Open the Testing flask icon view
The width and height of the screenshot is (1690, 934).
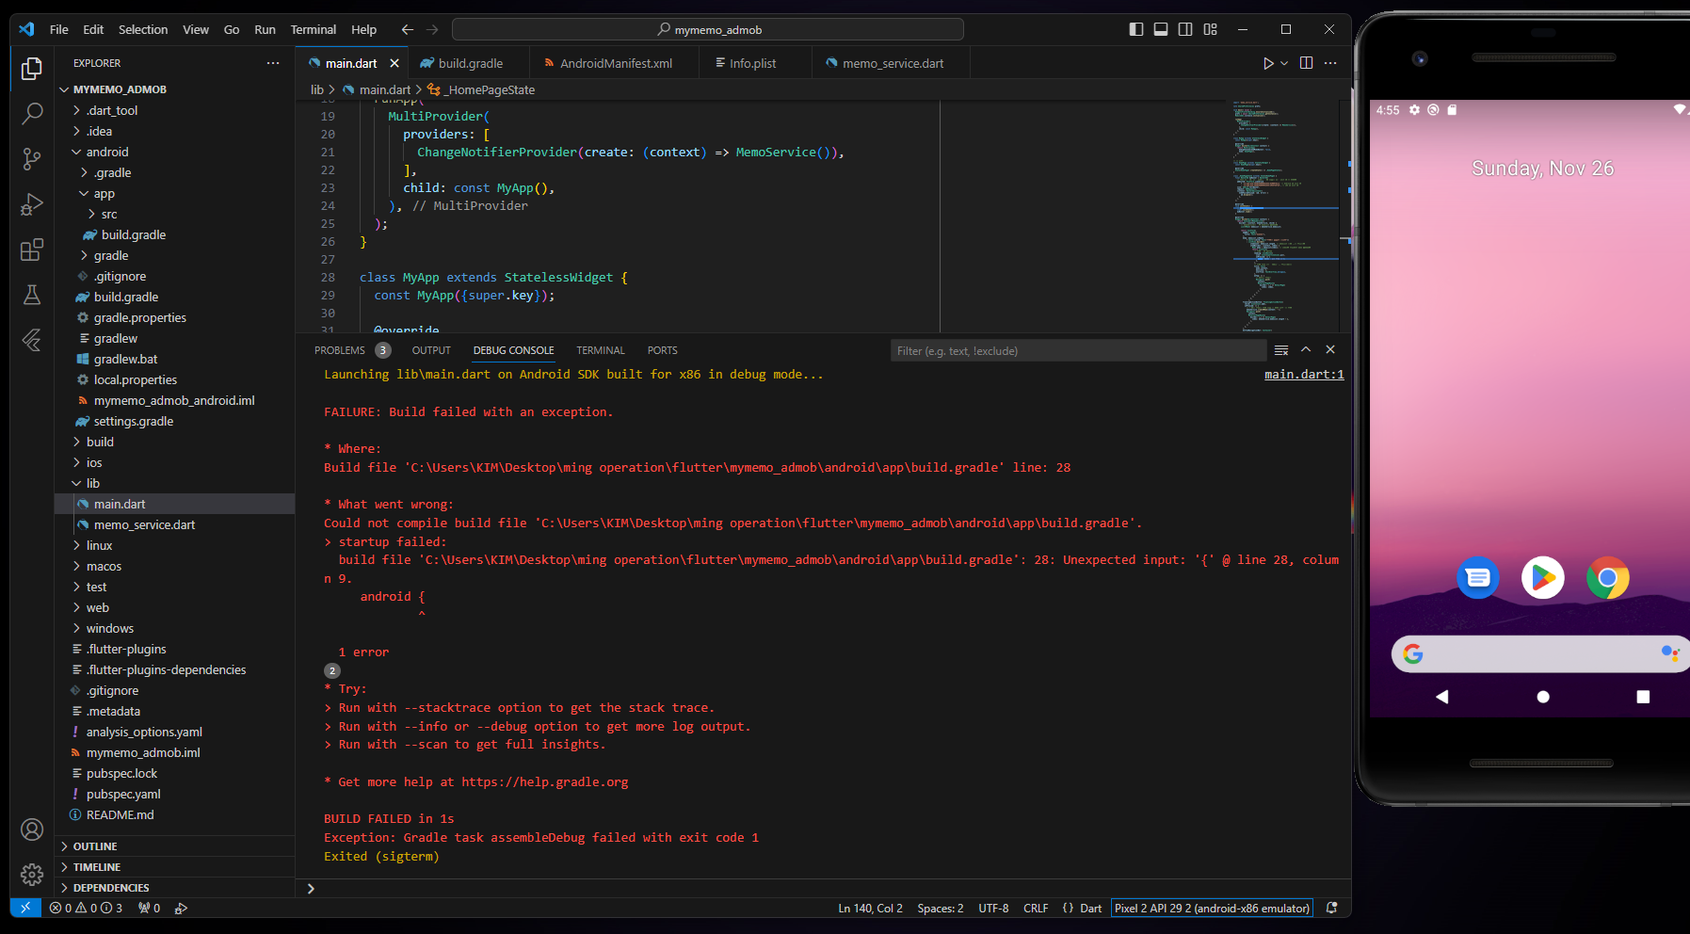[x=32, y=295]
